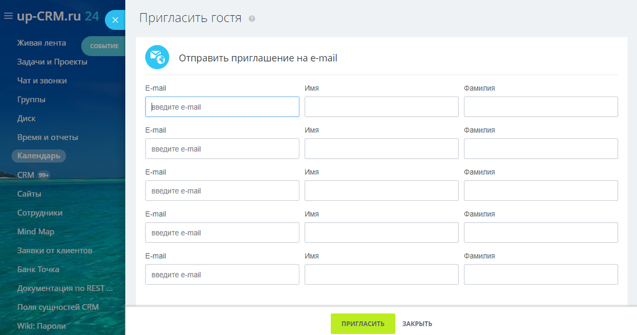
Task: Click the fifth row Имя field
Action: pyautogui.click(x=382, y=274)
